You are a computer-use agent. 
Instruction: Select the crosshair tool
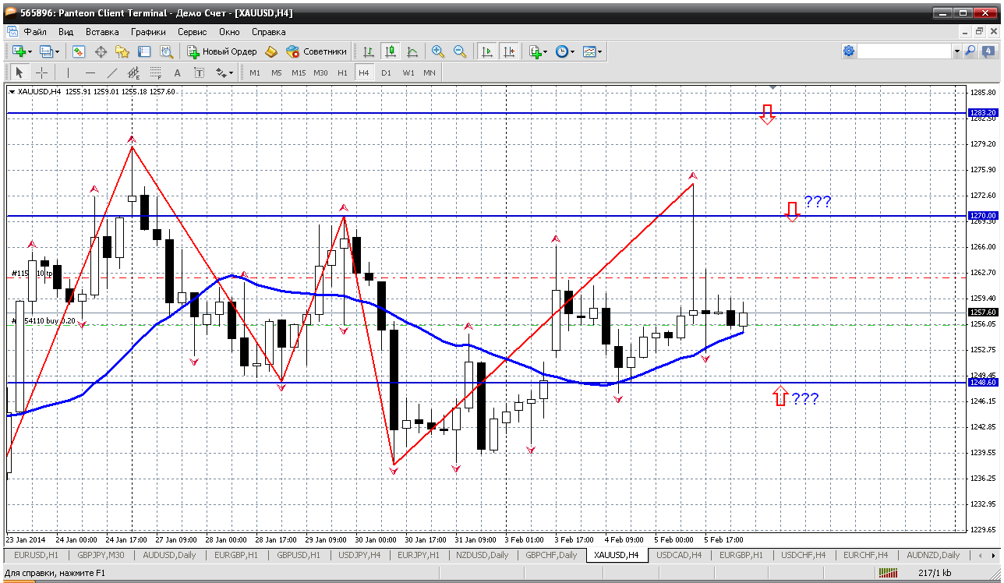(x=41, y=72)
